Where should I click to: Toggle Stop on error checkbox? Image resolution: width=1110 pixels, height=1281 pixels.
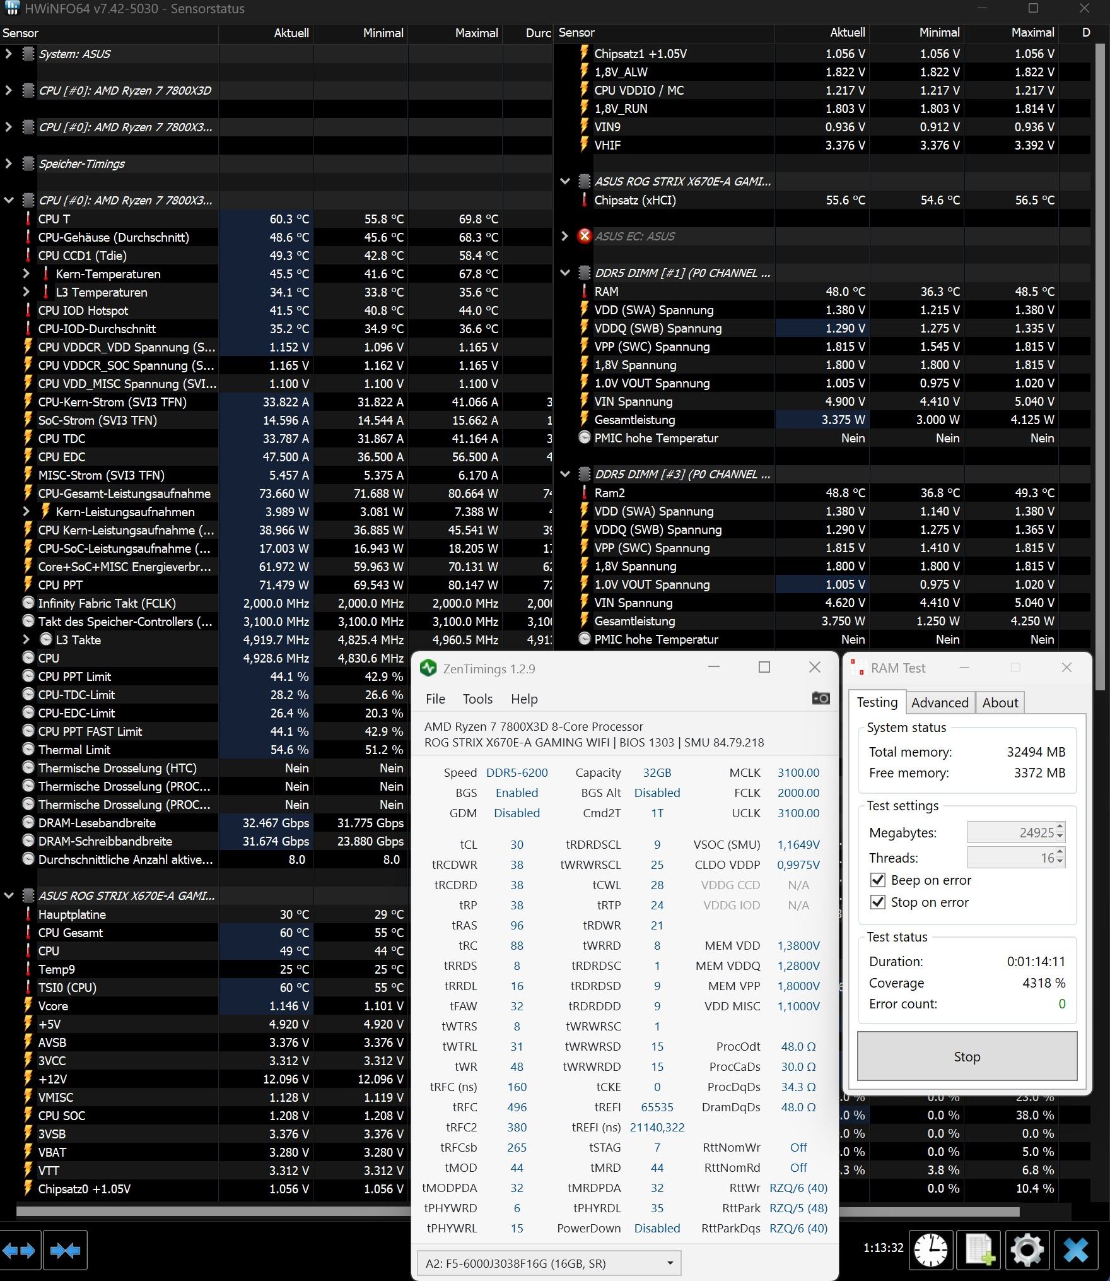(877, 902)
